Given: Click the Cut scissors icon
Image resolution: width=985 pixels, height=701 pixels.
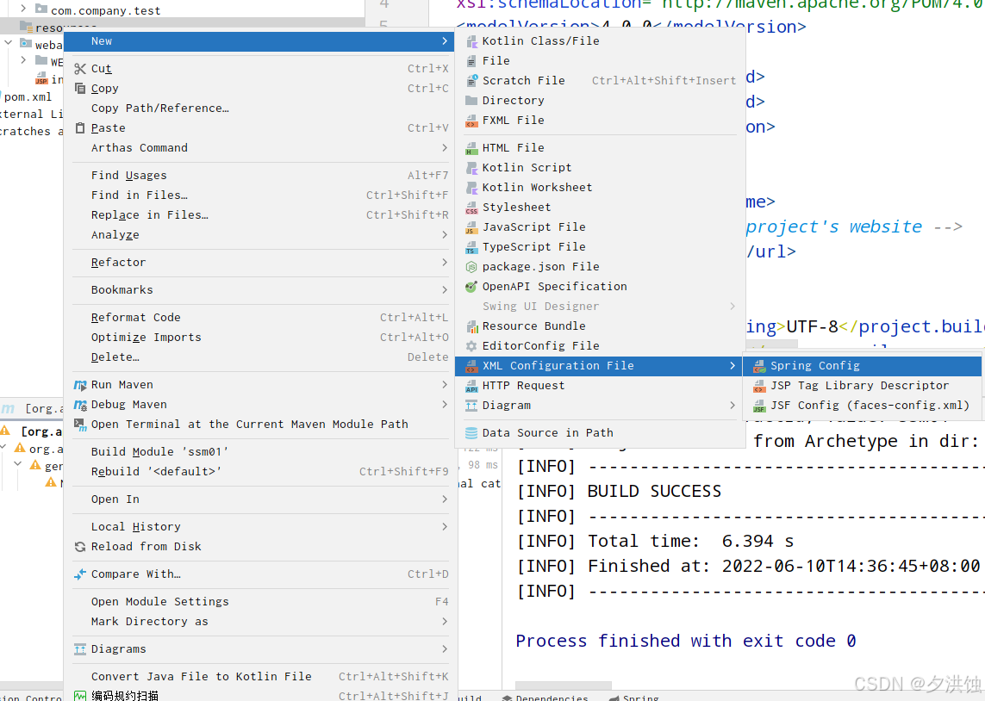Looking at the screenshot, I should point(80,69).
